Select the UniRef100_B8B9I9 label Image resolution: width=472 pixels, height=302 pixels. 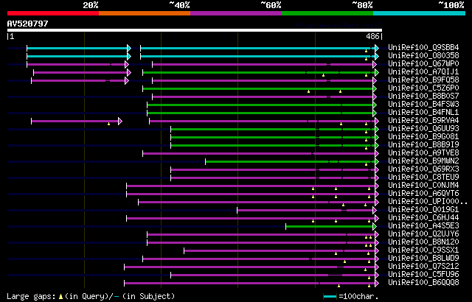pos(423,145)
